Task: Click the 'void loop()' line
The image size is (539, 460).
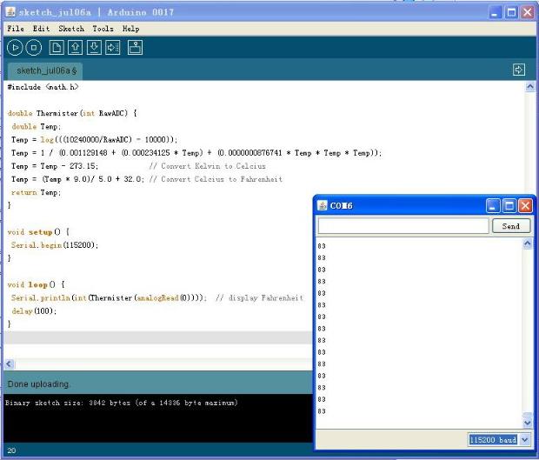Action: tap(37, 284)
